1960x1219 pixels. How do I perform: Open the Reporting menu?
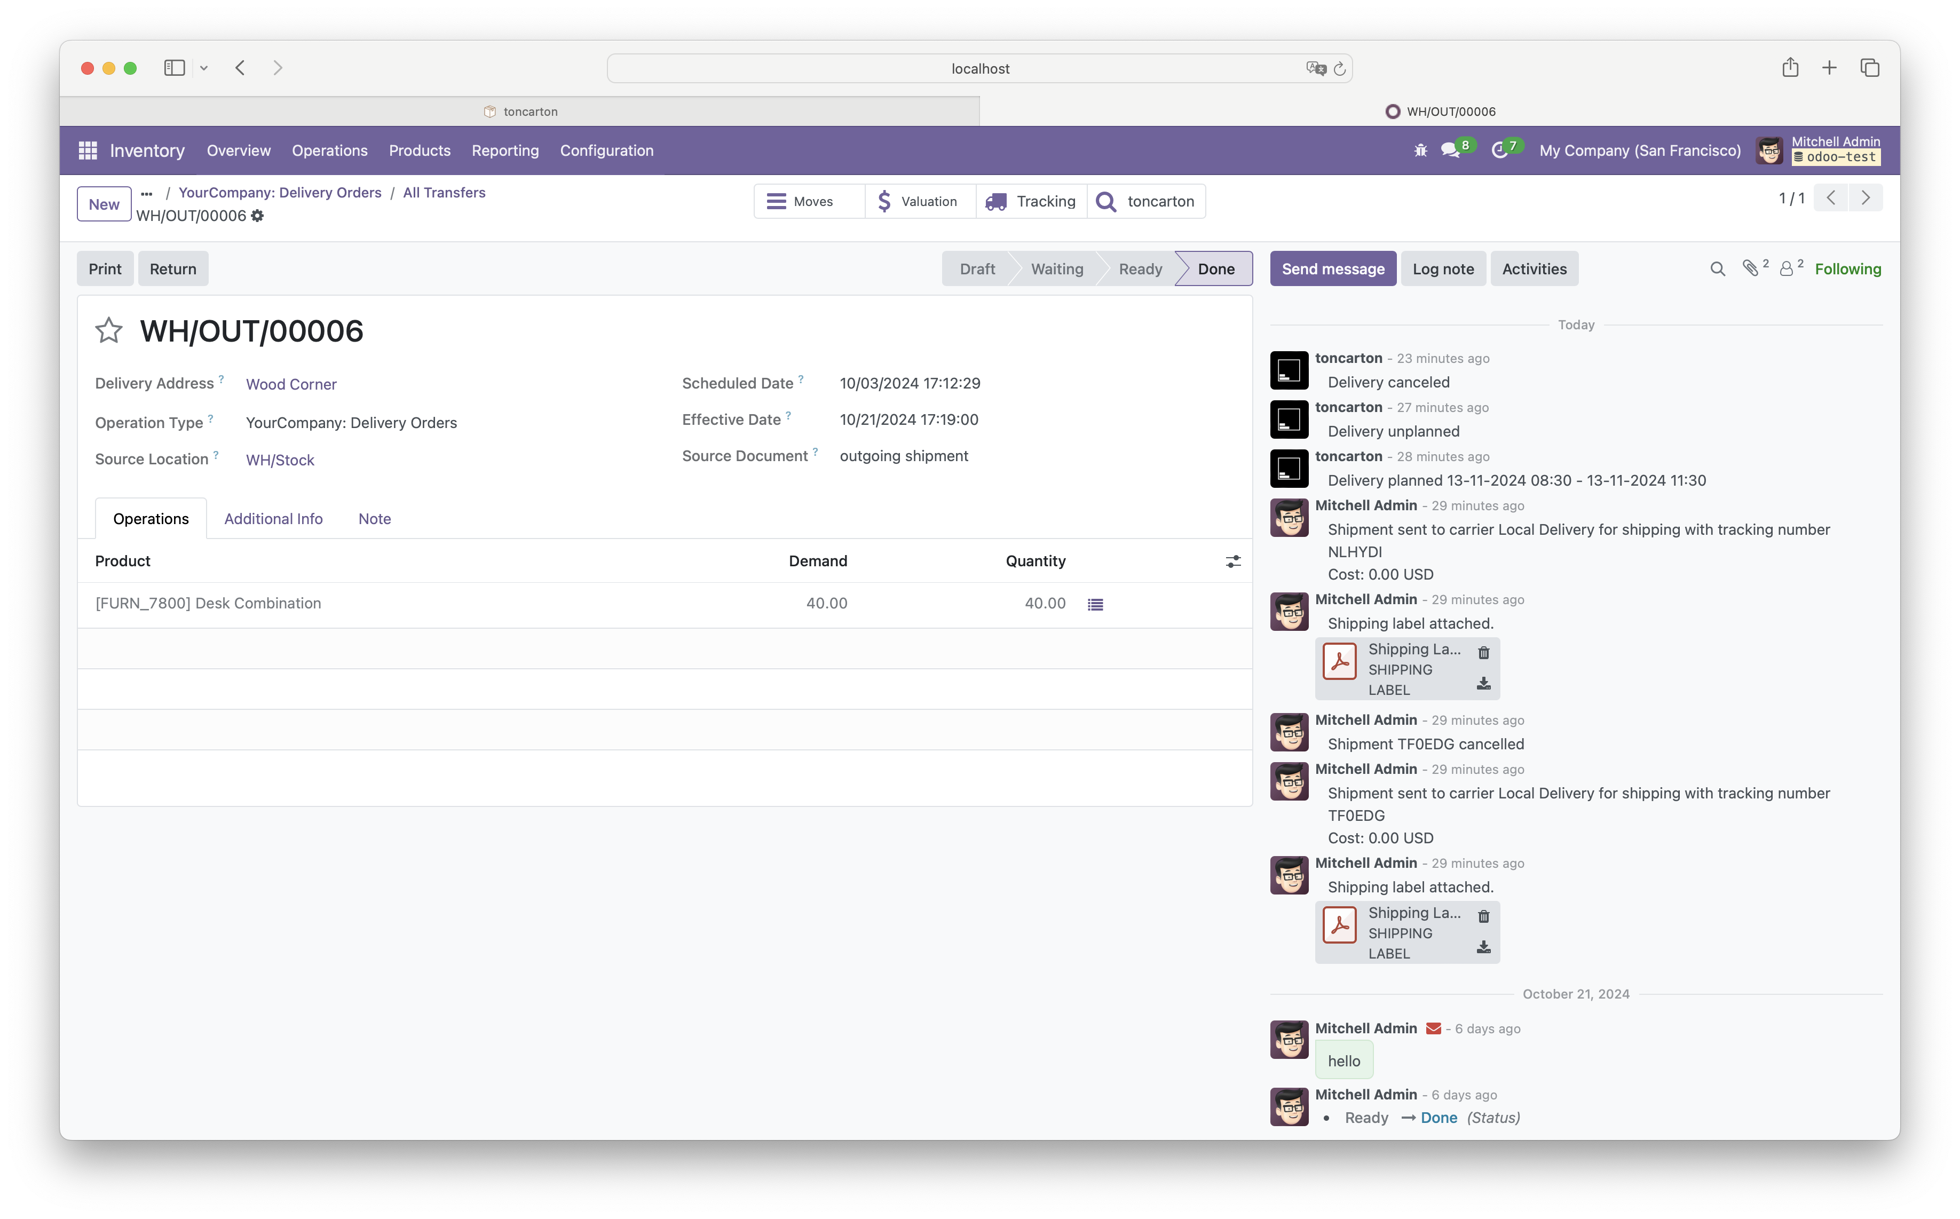pyautogui.click(x=505, y=151)
